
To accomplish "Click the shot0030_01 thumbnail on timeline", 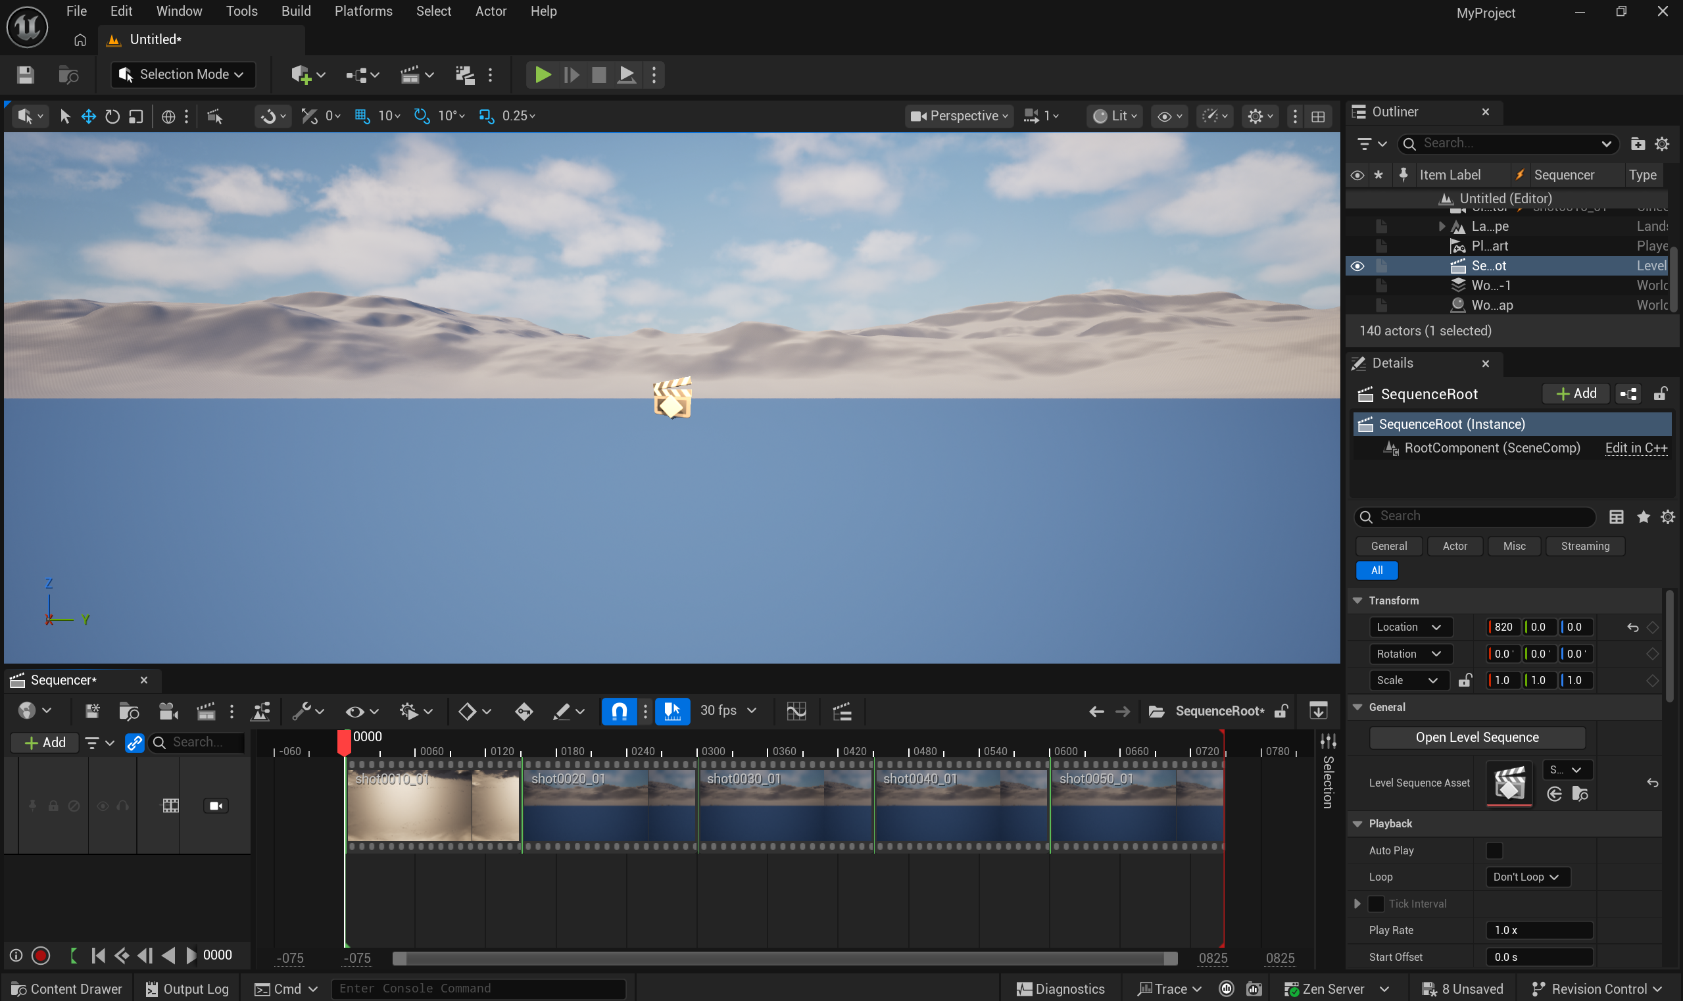I will pyautogui.click(x=785, y=806).
